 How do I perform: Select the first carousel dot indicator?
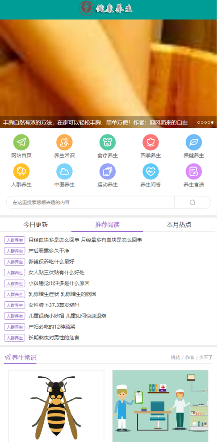(199, 122)
